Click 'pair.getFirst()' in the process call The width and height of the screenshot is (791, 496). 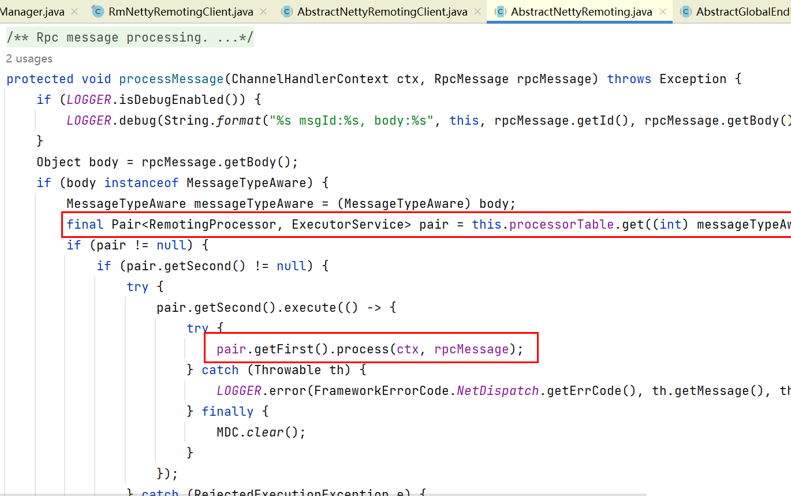(273, 349)
